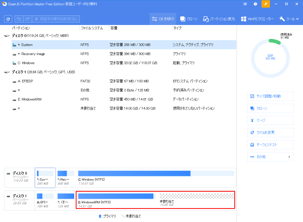Open the OSを移行 migration tool
The width and height of the screenshot is (303, 222).
pyautogui.click(x=163, y=19)
